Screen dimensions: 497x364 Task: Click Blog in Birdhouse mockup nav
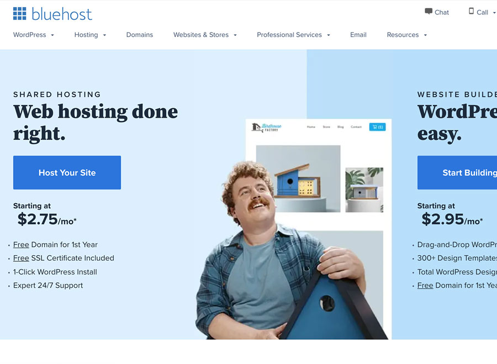tap(340, 127)
